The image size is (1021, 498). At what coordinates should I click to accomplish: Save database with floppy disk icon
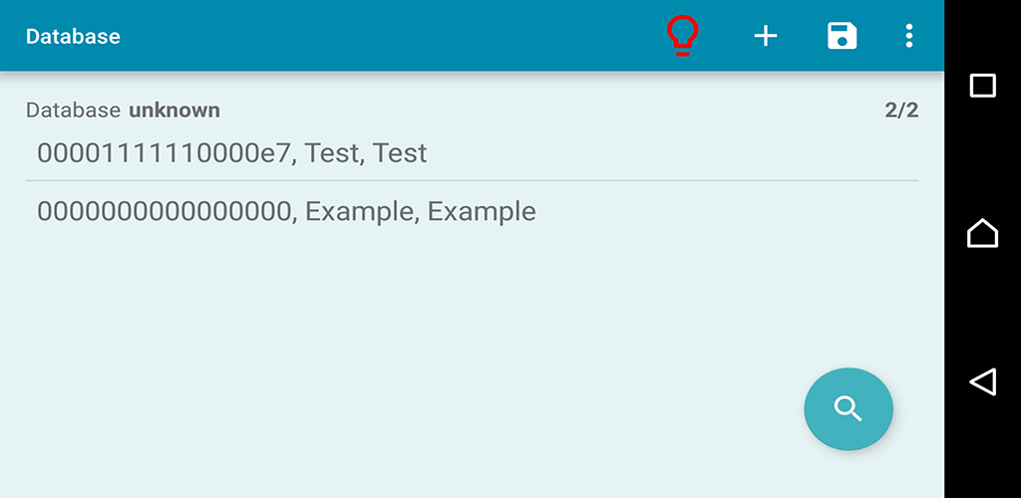pyautogui.click(x=842, y=36)
